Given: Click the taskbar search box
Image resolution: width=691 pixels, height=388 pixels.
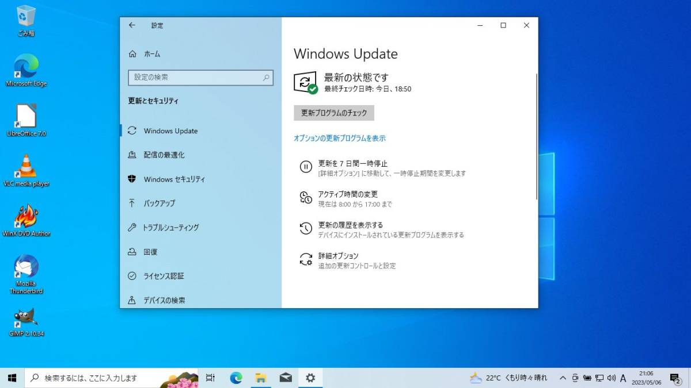Looking at the screenshot, I should coord(111,378).
